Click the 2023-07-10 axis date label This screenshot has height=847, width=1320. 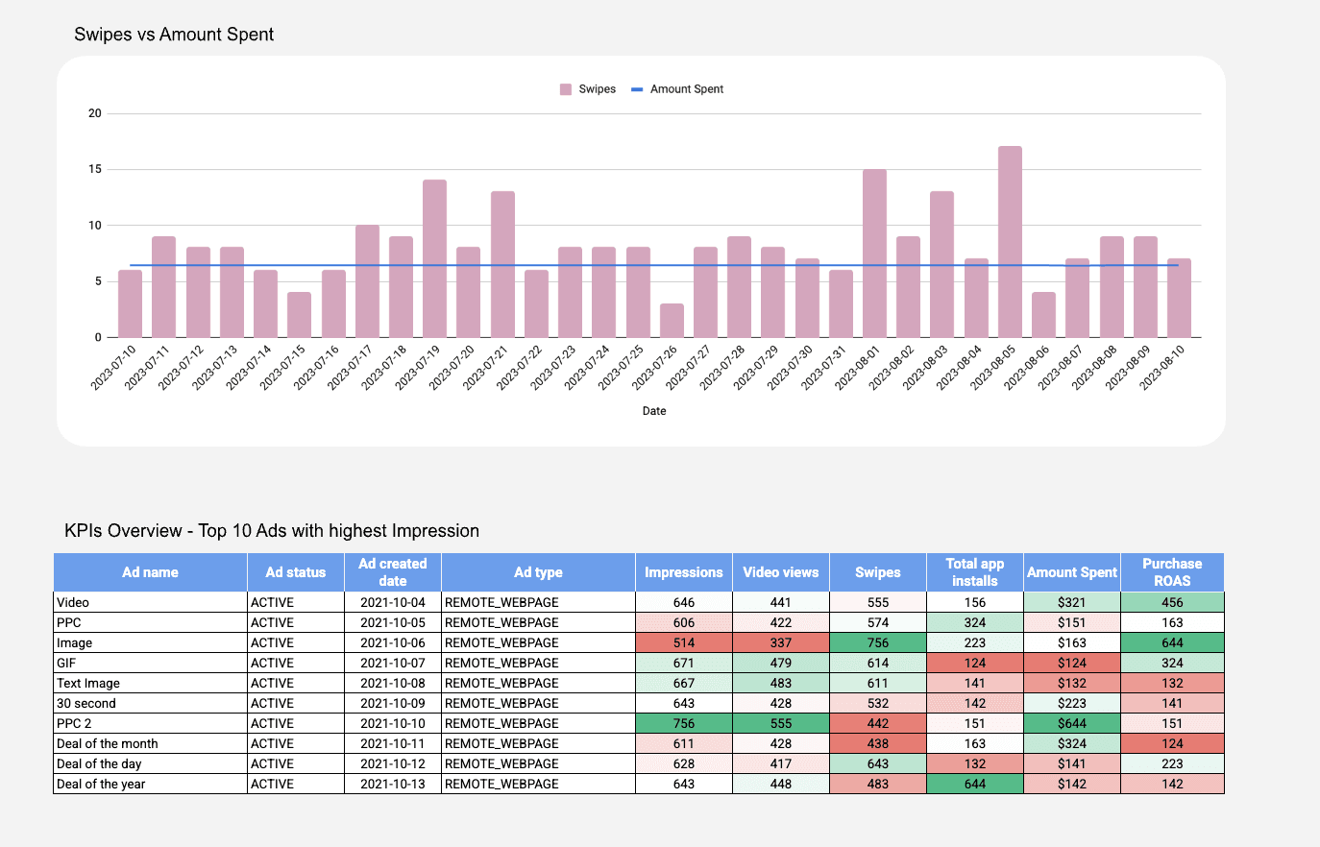click(113, 368)
